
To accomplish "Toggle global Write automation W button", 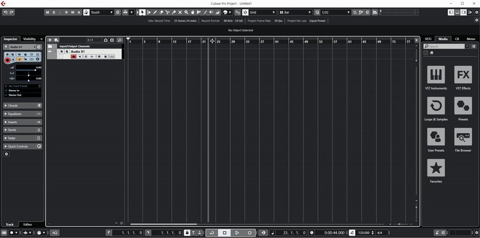I will coord(73,12).
